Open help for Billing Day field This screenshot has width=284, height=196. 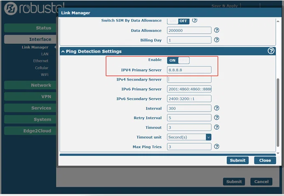tap(217, 40)
